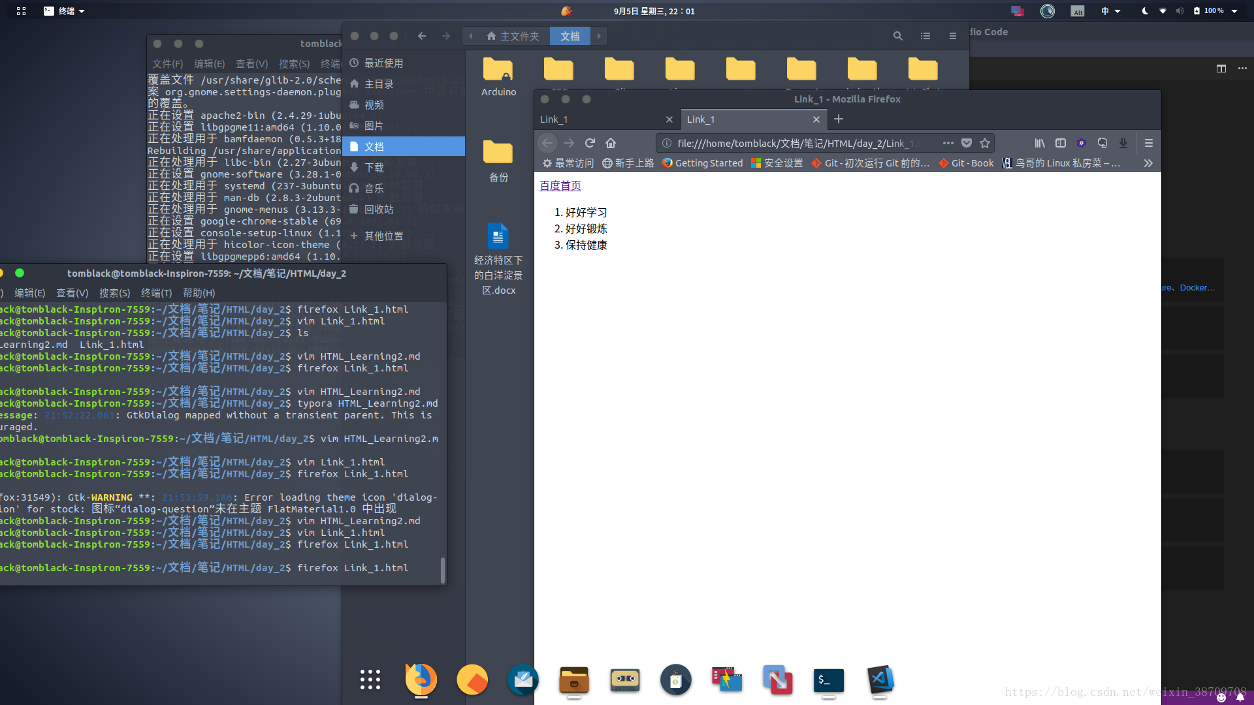Click the terminal window vertical scrollbar
The image size is (1254, 705).
pyautogui.click(x=443, y=569)
